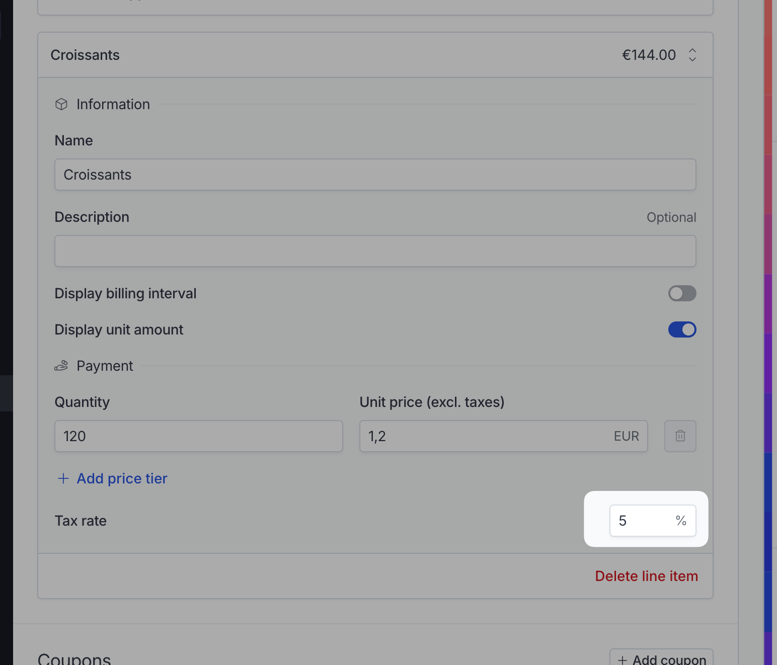Click the plus icon on Add coupon
This screenshot has height=665, width=777.
click(x=623, y=660)
